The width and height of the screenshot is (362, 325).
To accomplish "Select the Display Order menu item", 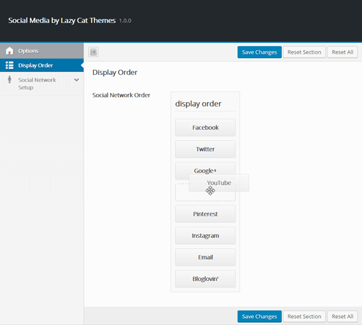I will coord(42,65).
